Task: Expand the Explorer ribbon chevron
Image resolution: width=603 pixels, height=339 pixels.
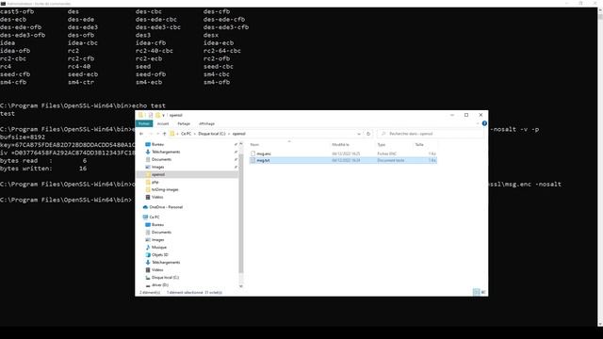Action: 478,123
